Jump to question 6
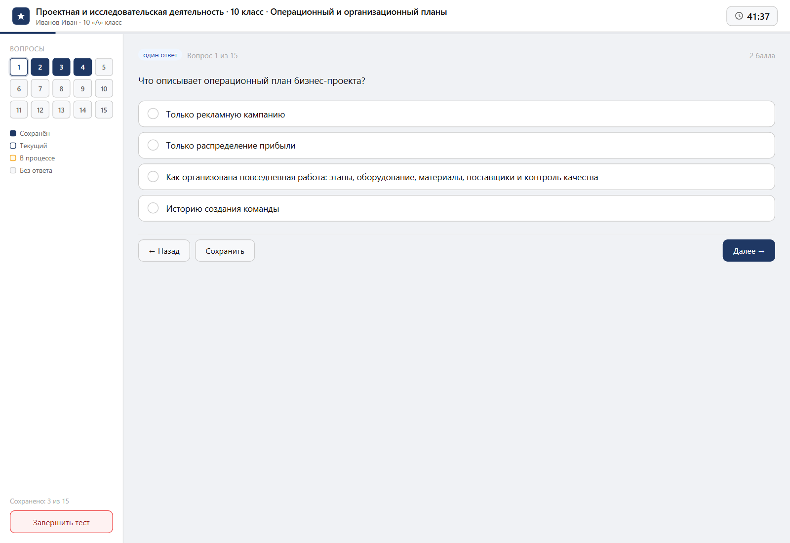790x543 pixels. coord(19,89)
